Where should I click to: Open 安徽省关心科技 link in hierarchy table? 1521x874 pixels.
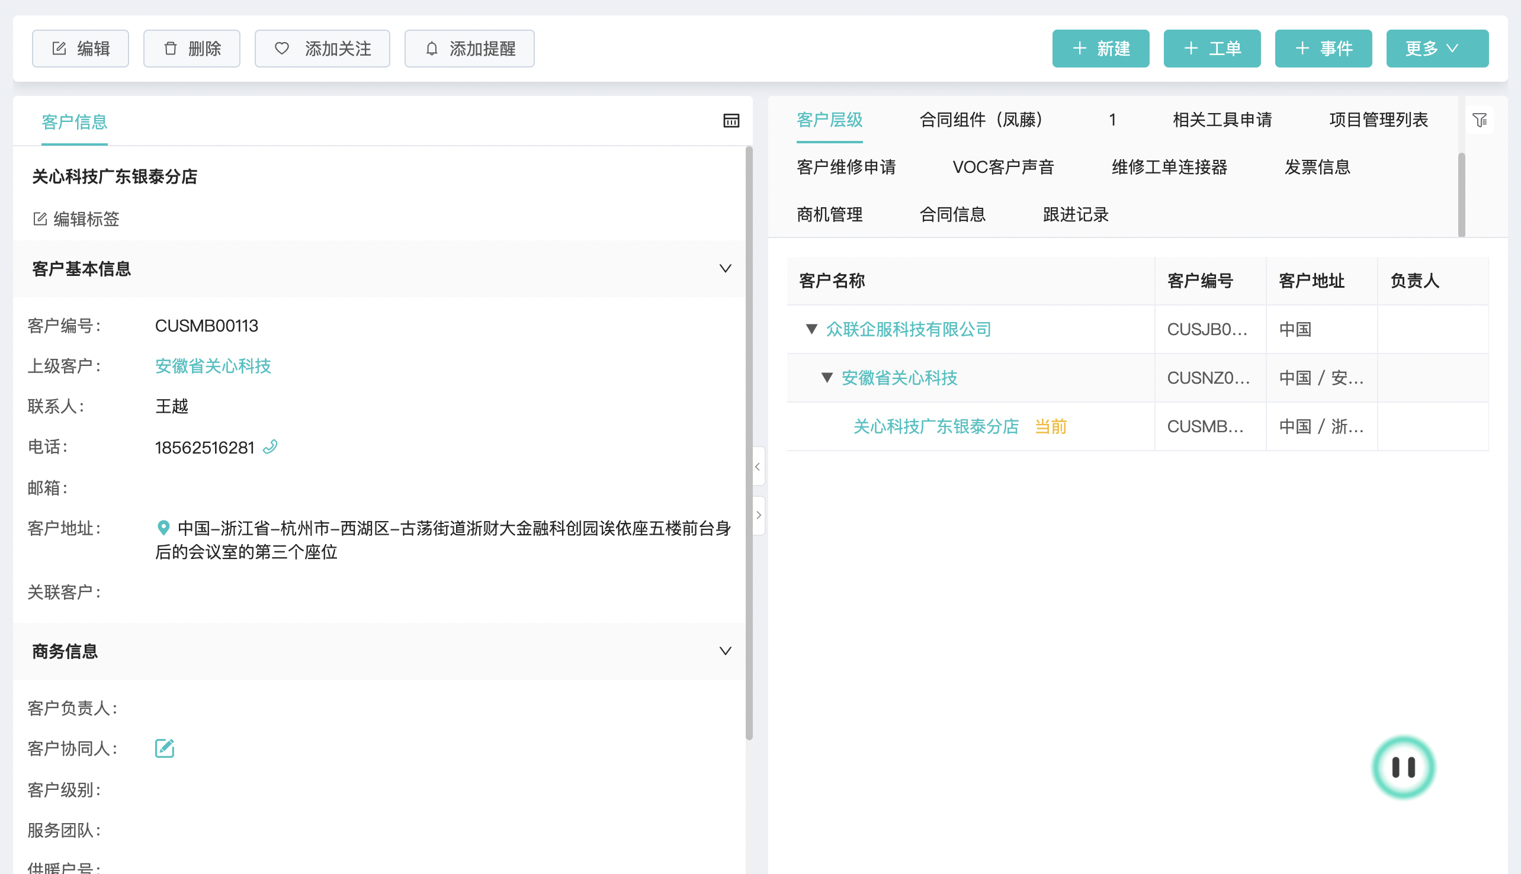click(899, 378)
